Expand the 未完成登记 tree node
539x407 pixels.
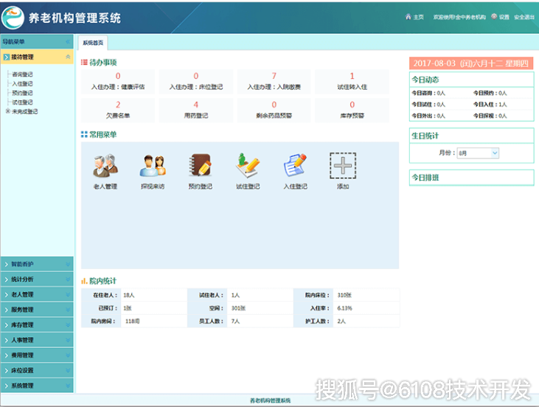(7, 111)
